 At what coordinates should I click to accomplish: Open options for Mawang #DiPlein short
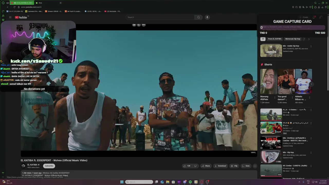275,98
